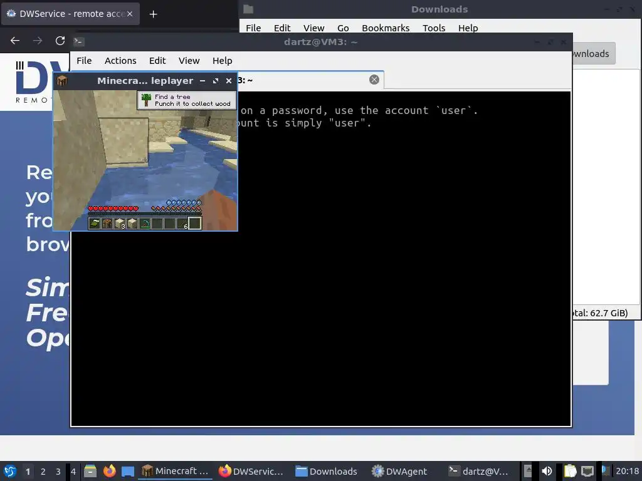Viewport: 642px width, 481px height.
Task: Activate Downloads taskbar entry
Action: pyautogui.click(x=327, y=472)
